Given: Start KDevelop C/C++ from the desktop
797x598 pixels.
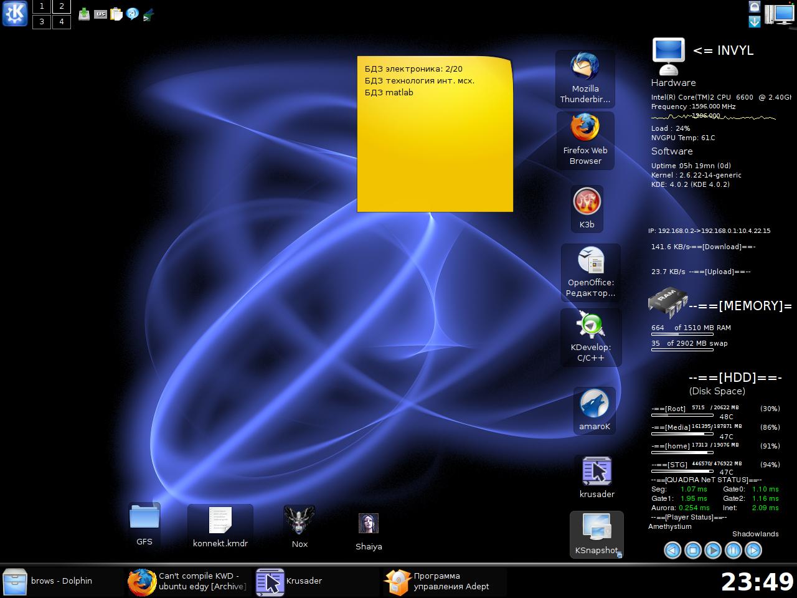Looking at the screenshot, I should [590, 336].
